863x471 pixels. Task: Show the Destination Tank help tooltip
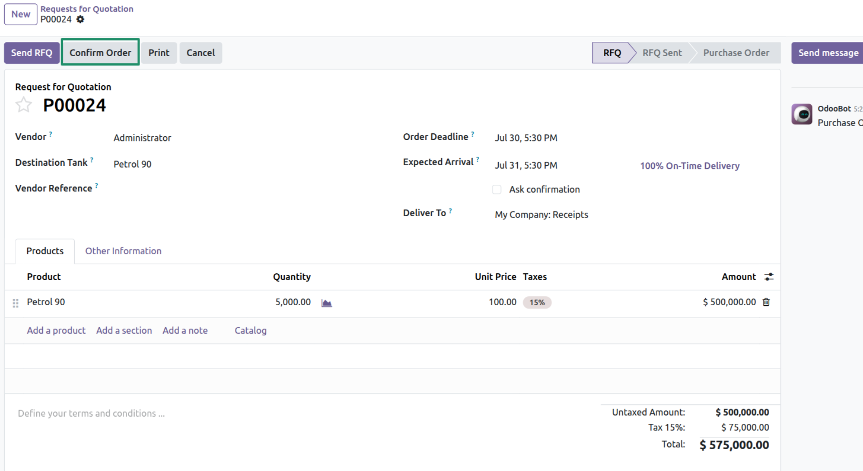[92, 160]
